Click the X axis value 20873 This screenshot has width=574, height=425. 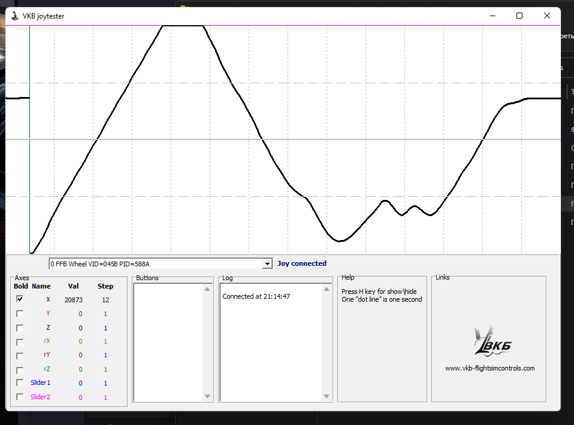[x=74, y=300]
